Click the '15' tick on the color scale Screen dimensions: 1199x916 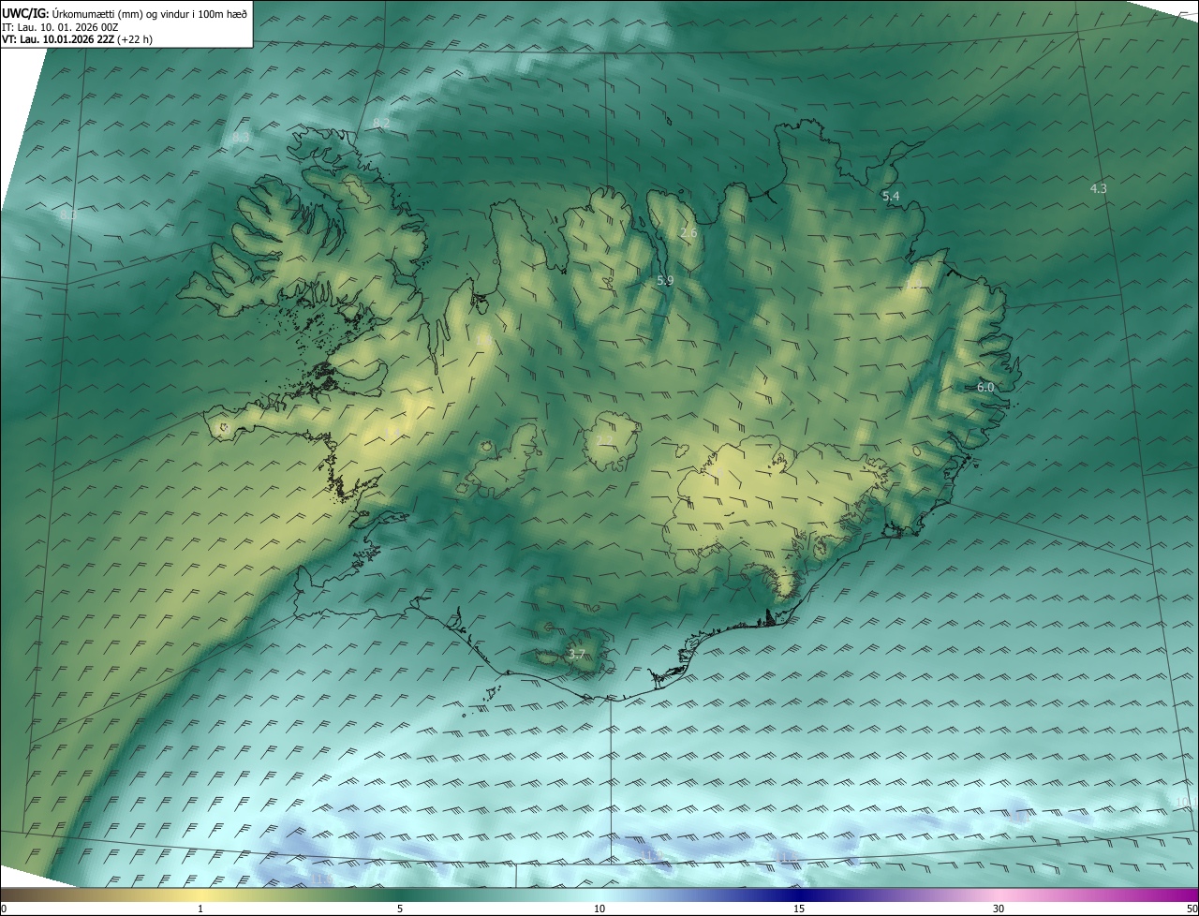coord(799,909)
